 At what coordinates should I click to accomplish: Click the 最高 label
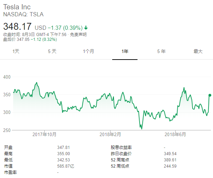click(x=8, y=154)
